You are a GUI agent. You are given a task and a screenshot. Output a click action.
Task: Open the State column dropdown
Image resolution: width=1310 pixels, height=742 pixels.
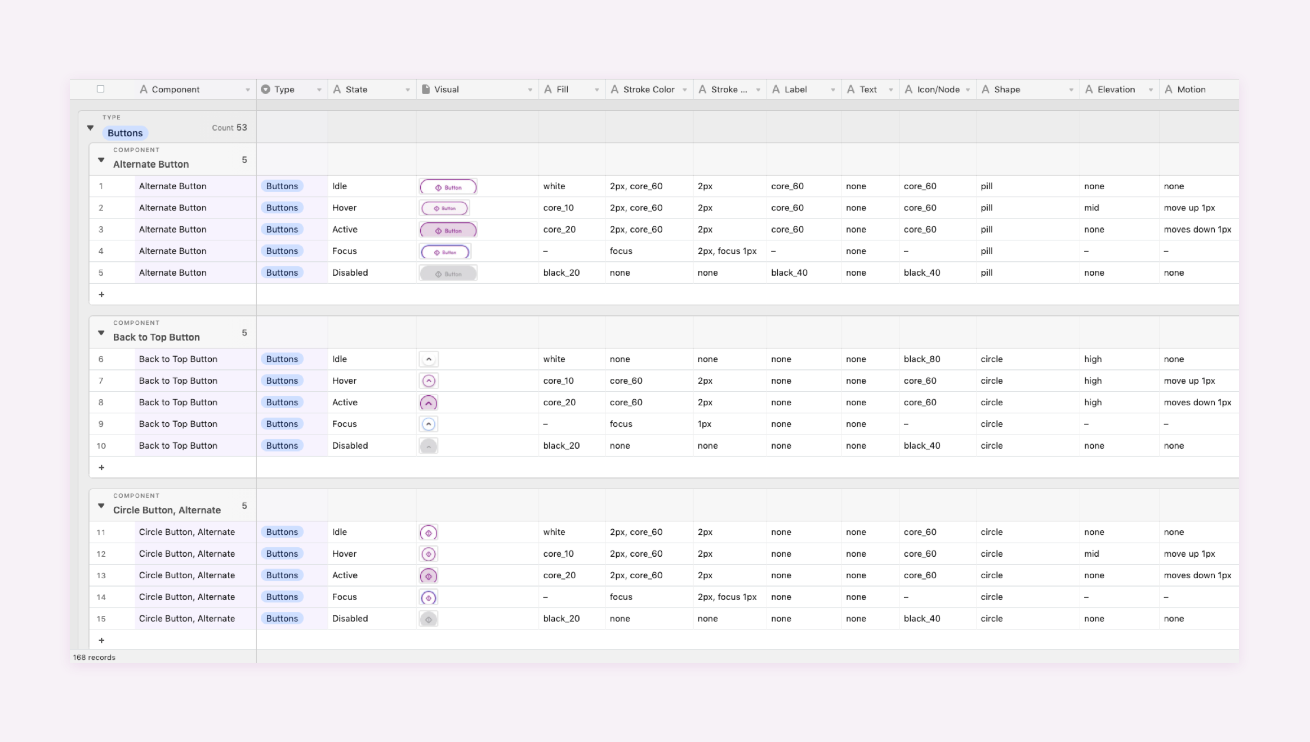click(408, 89)
